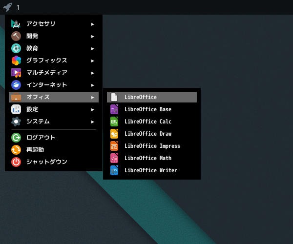This screenshot has width=293, height=244.
Task: Click the blue LibreOffice Writer icon
Action: coord(114,170)
